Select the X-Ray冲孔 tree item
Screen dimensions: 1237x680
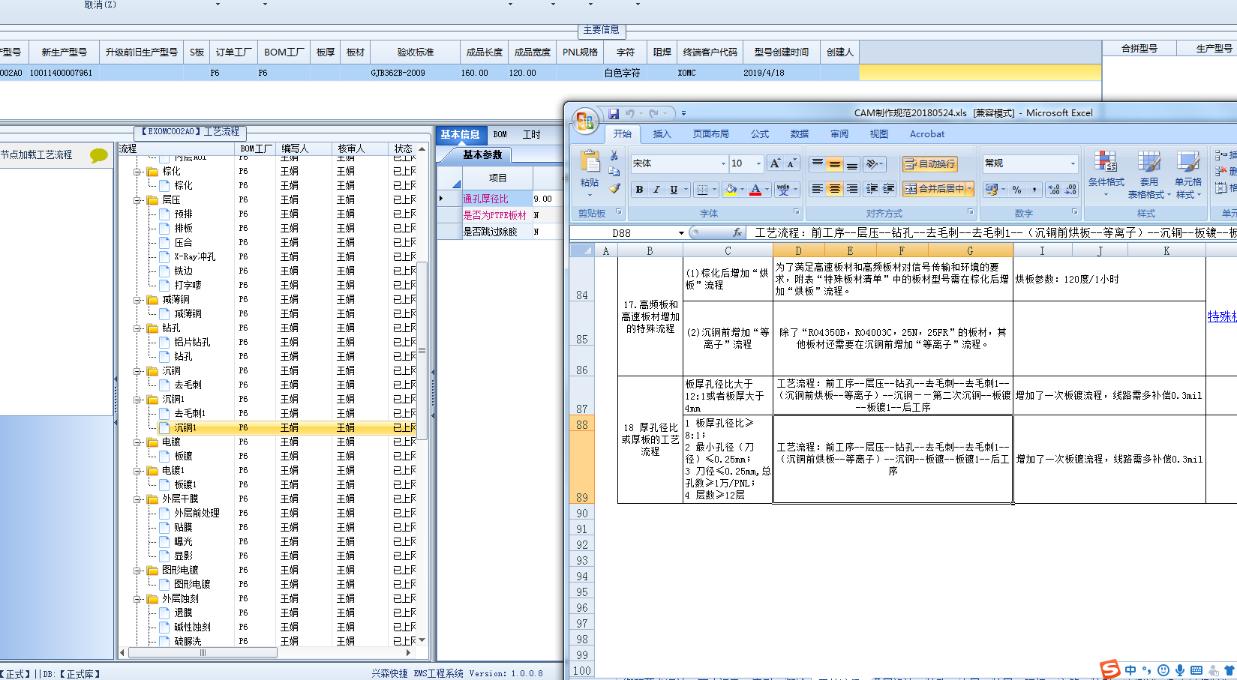(194, 257)
